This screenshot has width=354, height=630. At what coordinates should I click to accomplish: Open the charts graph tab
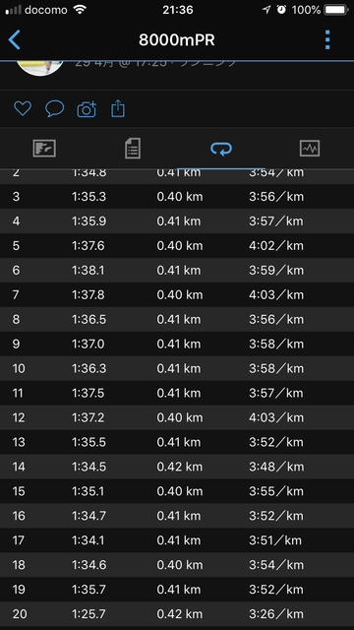(x=310, y=149)
